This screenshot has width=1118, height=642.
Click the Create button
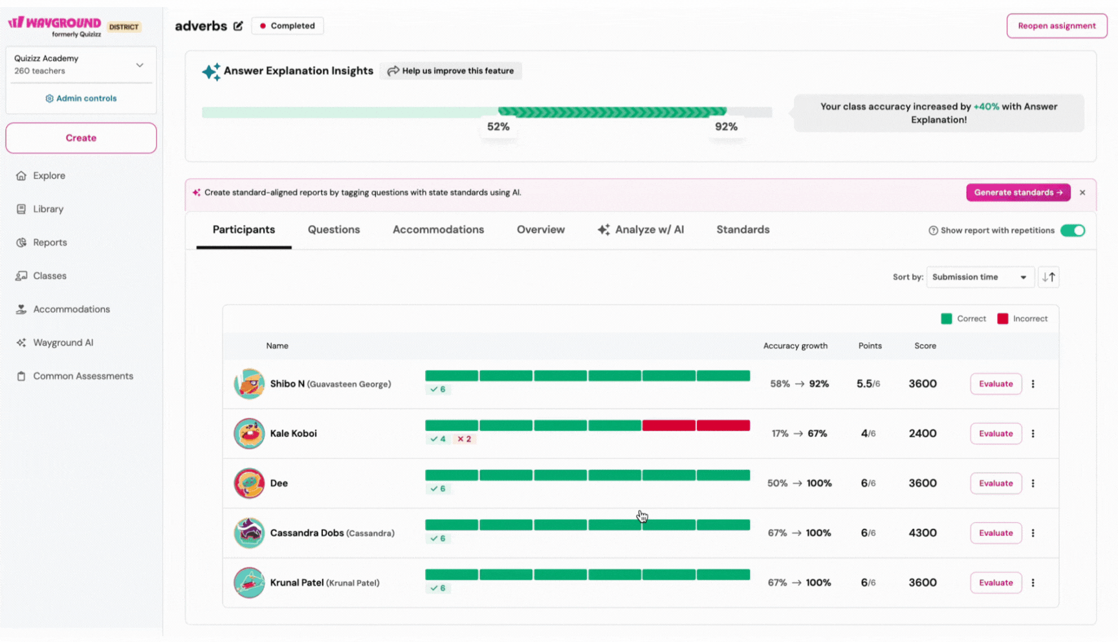pos(81,138)
